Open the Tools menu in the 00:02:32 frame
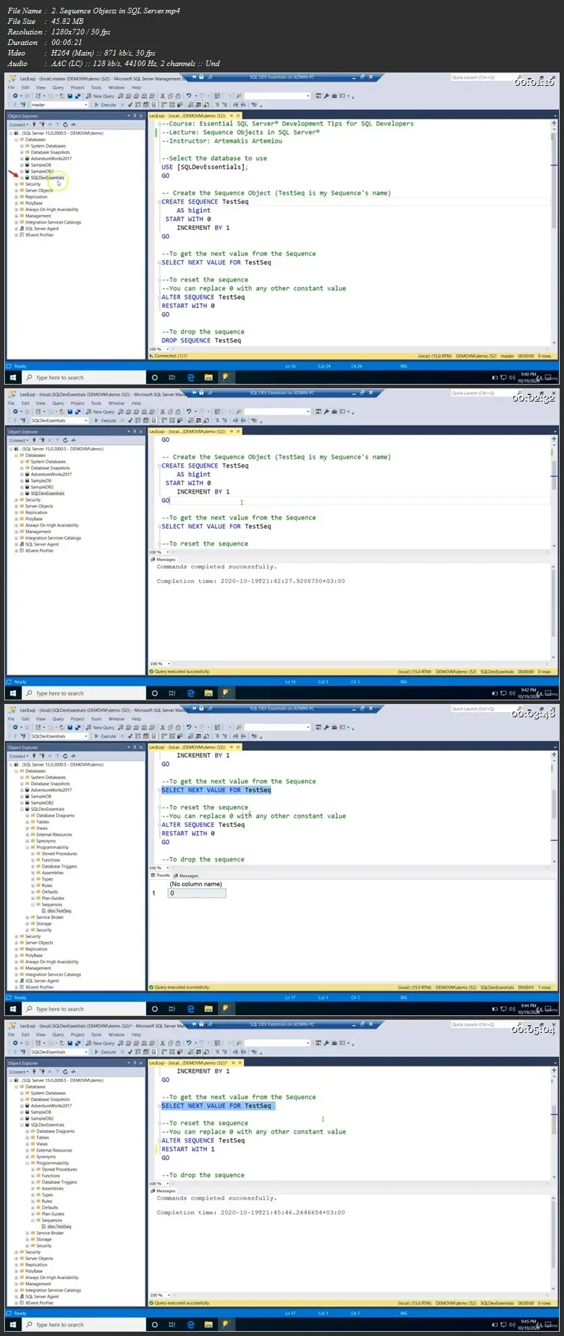The height and width of the screenshot is (1336, 564). 96,404
